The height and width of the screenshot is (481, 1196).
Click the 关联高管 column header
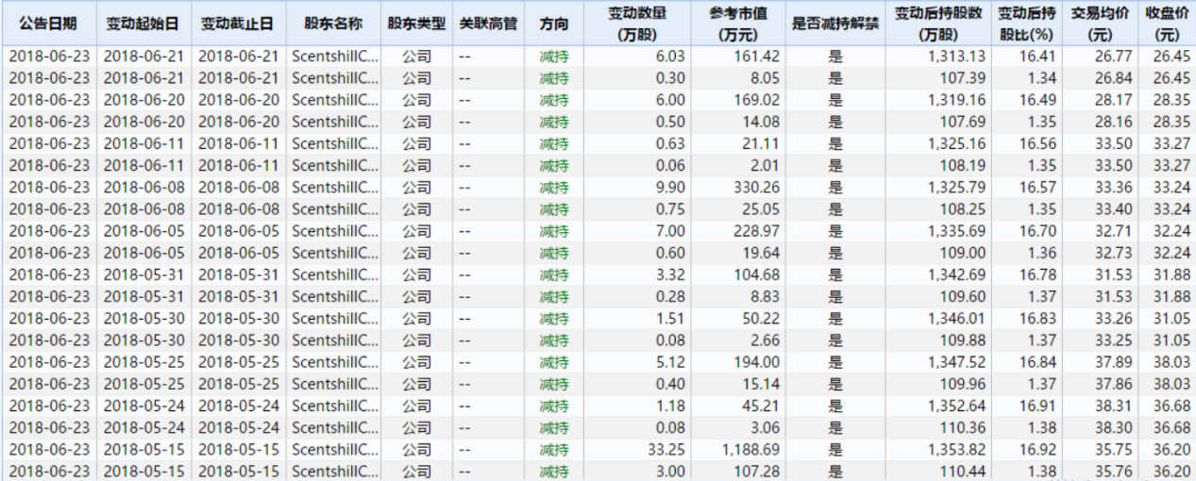pyautogui.click(x=488, y=23)
